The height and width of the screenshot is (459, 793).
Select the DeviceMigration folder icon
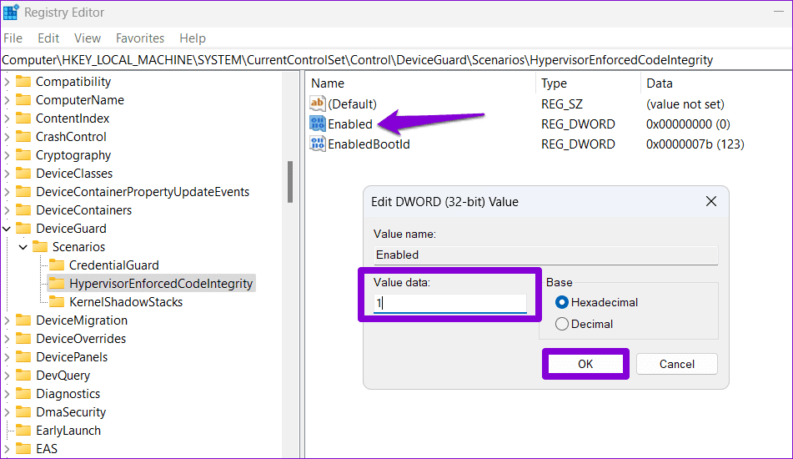click(23, 320)
